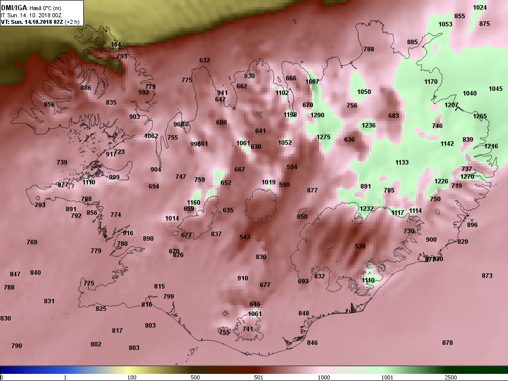Click the 2500 label on the color scale
Viewport: 508px width, 381px height.
pos(451,377)
